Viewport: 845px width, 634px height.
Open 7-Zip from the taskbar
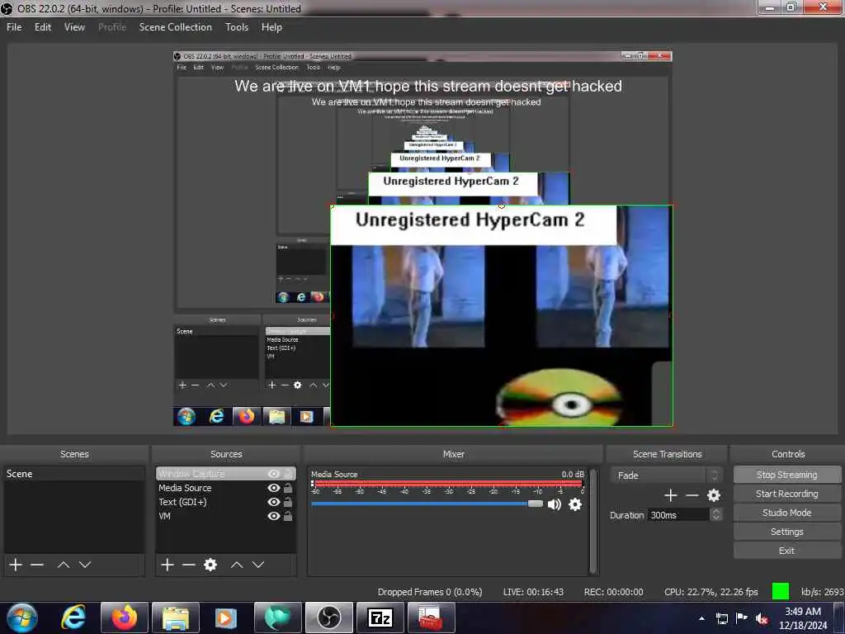(380, 617)
